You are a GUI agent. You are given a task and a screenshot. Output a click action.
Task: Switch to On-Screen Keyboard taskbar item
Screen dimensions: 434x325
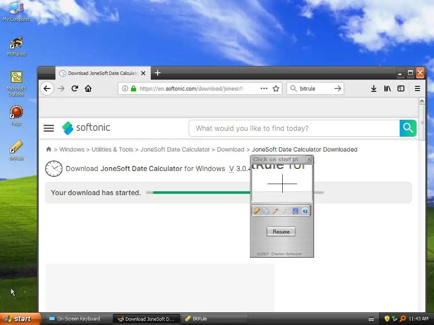point(78,319)
